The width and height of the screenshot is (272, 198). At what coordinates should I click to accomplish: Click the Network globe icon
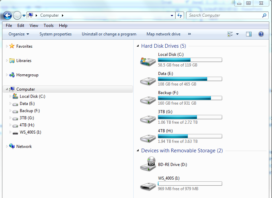click(12, 146)
